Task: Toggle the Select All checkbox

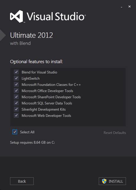Action: coord(15,132)
